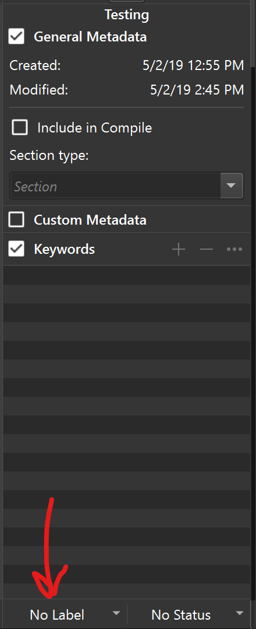Check the Custom Metadata checkbox
The height and width of the screenshot is (629, 256).
tap(16, 219)
